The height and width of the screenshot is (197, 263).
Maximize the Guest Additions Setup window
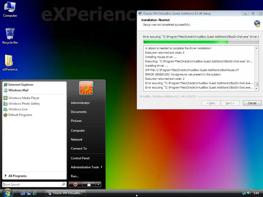253,14
